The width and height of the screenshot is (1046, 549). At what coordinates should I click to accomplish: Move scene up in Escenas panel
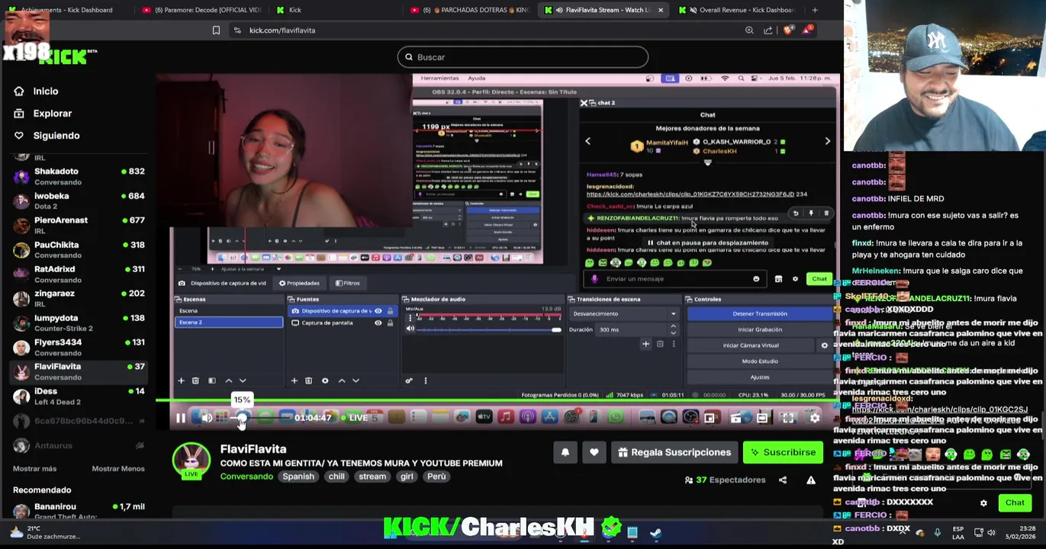tap(228, 380)
